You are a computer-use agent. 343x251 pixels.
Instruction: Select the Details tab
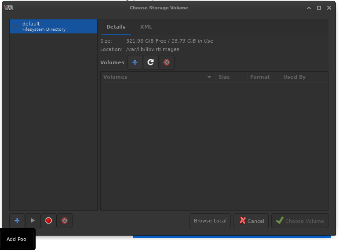pos(116,27)
